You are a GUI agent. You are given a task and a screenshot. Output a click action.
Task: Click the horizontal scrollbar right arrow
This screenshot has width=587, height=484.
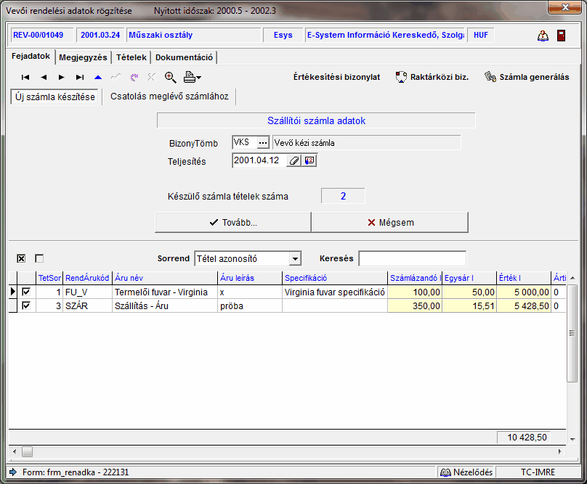[x=560, y=451]
